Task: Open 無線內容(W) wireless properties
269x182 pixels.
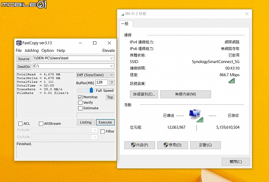Action: point(186,94)
